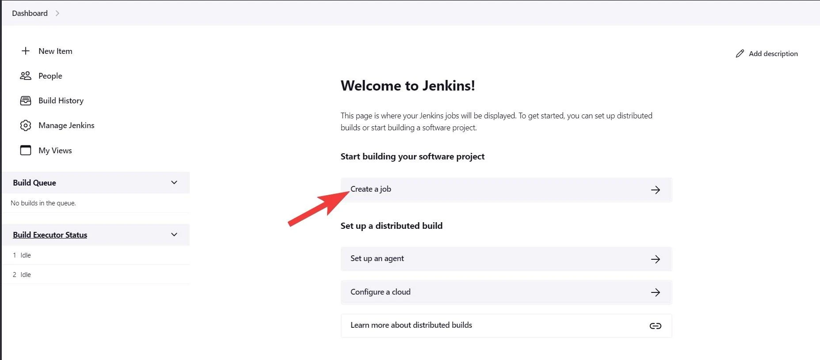Viewport: 820px width, 360px height.
Task: Select the Build History icon
Action: 26,100
